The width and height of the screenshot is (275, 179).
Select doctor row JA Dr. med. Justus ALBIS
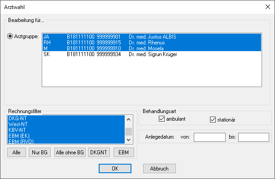pyautogui.click(x=152, y=37)
